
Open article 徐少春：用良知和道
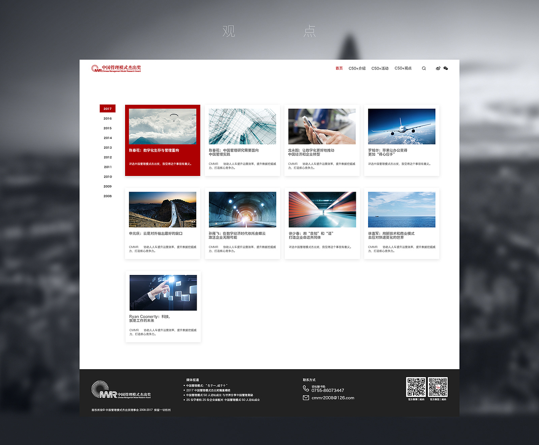coord(311,235)
